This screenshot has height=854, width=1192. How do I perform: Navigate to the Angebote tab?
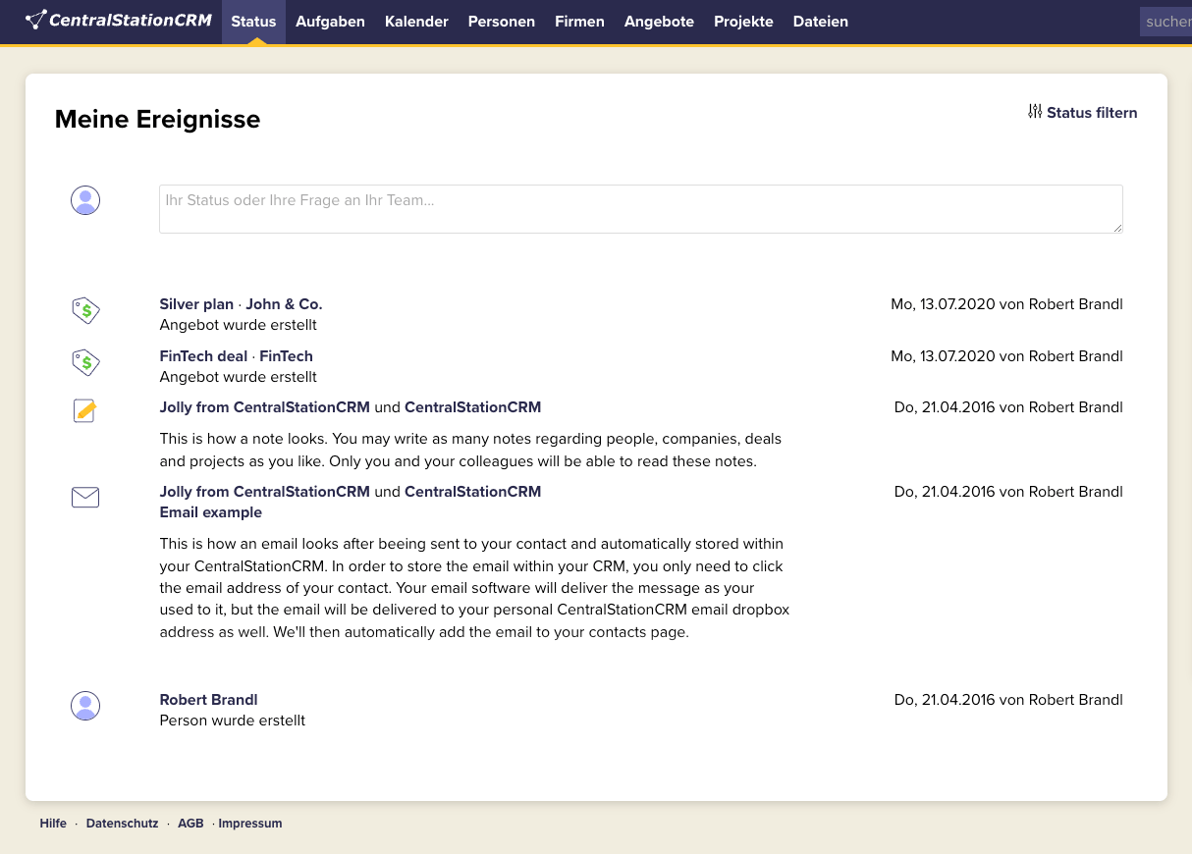click(659, 22)
